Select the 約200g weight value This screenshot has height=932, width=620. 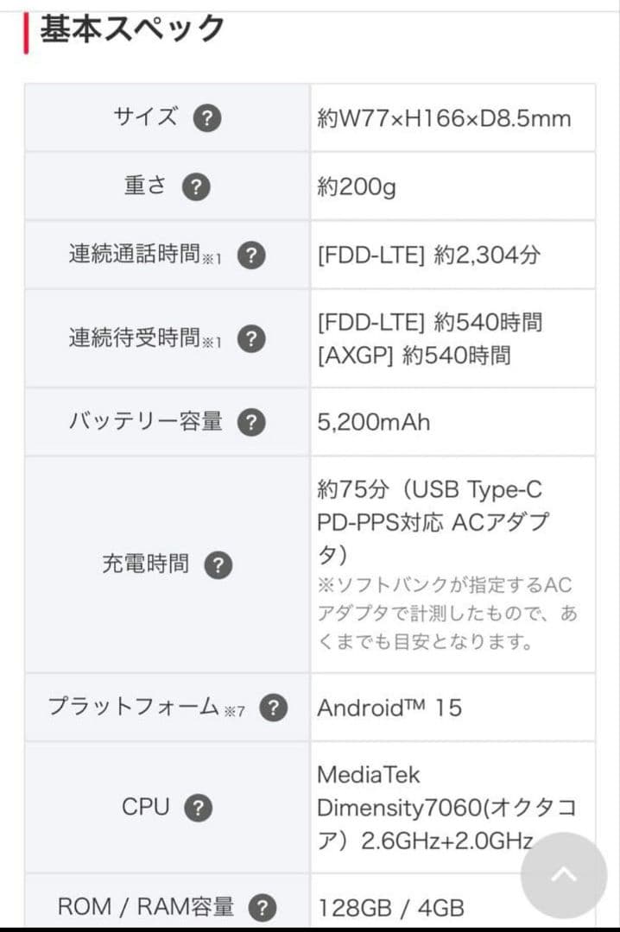click(x=357, y=186)
